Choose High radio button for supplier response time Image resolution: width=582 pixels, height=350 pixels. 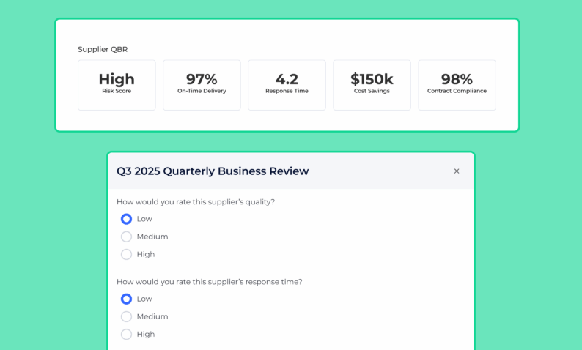[x=126, y=334]
